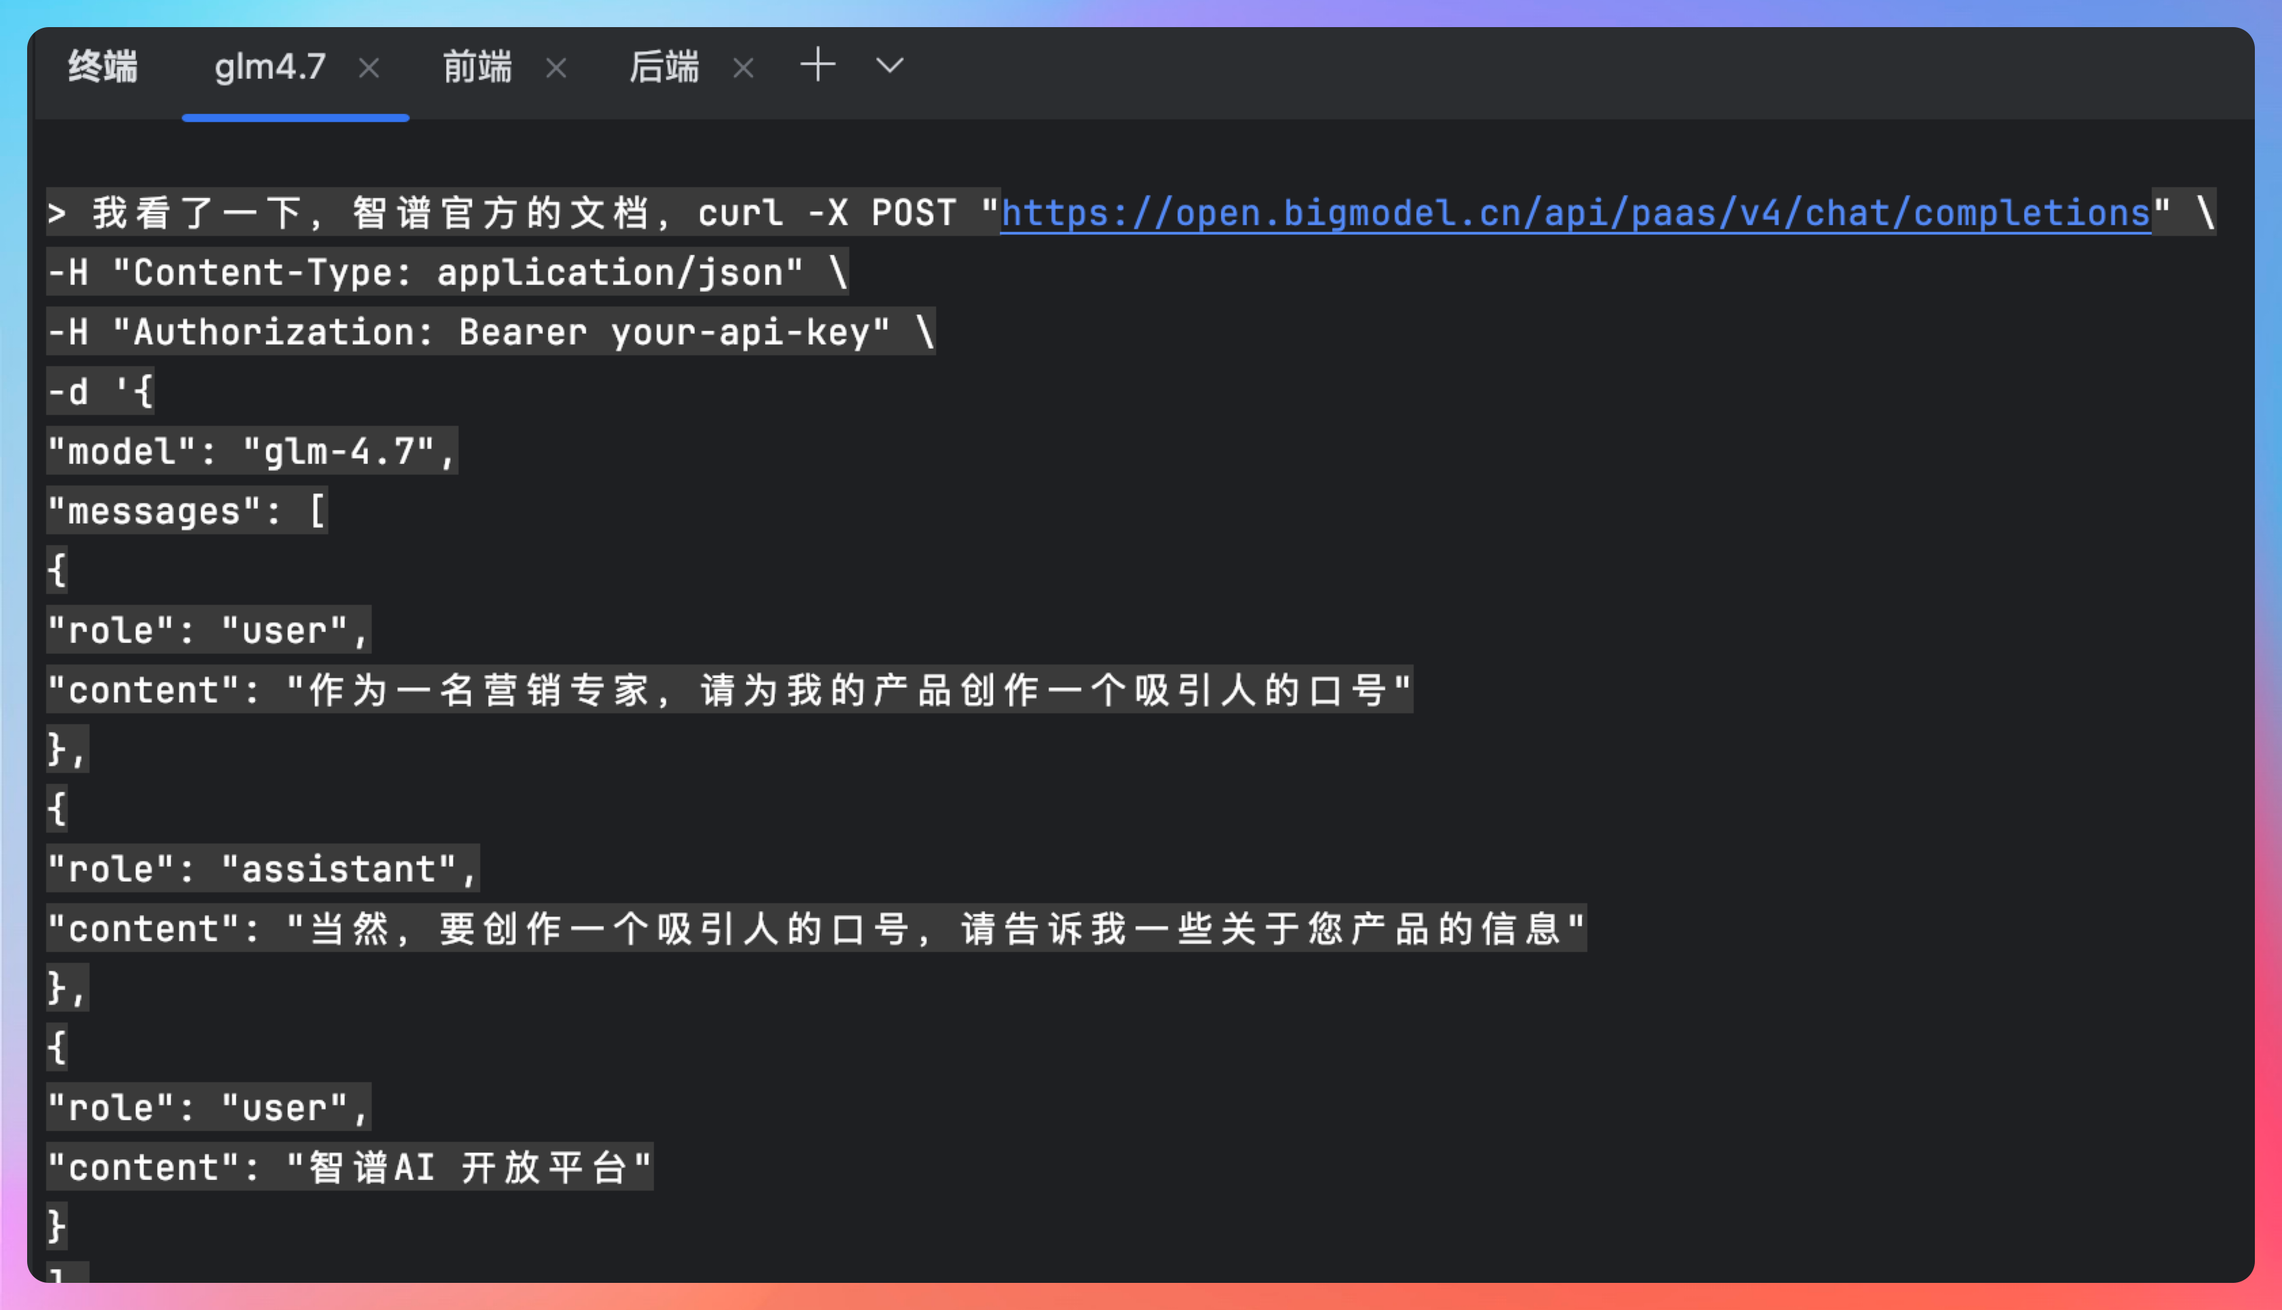Click the assistant reply content line

(815, 928)
